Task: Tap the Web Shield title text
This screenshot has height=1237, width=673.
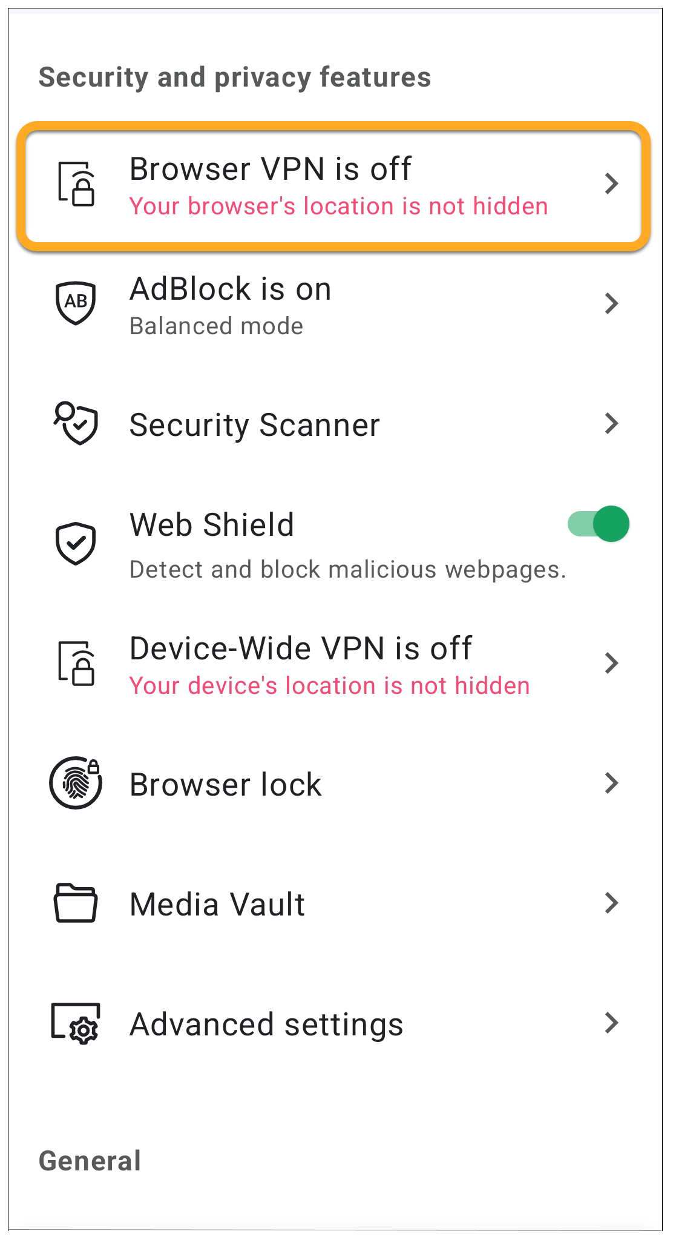Action: pos(212,524)
